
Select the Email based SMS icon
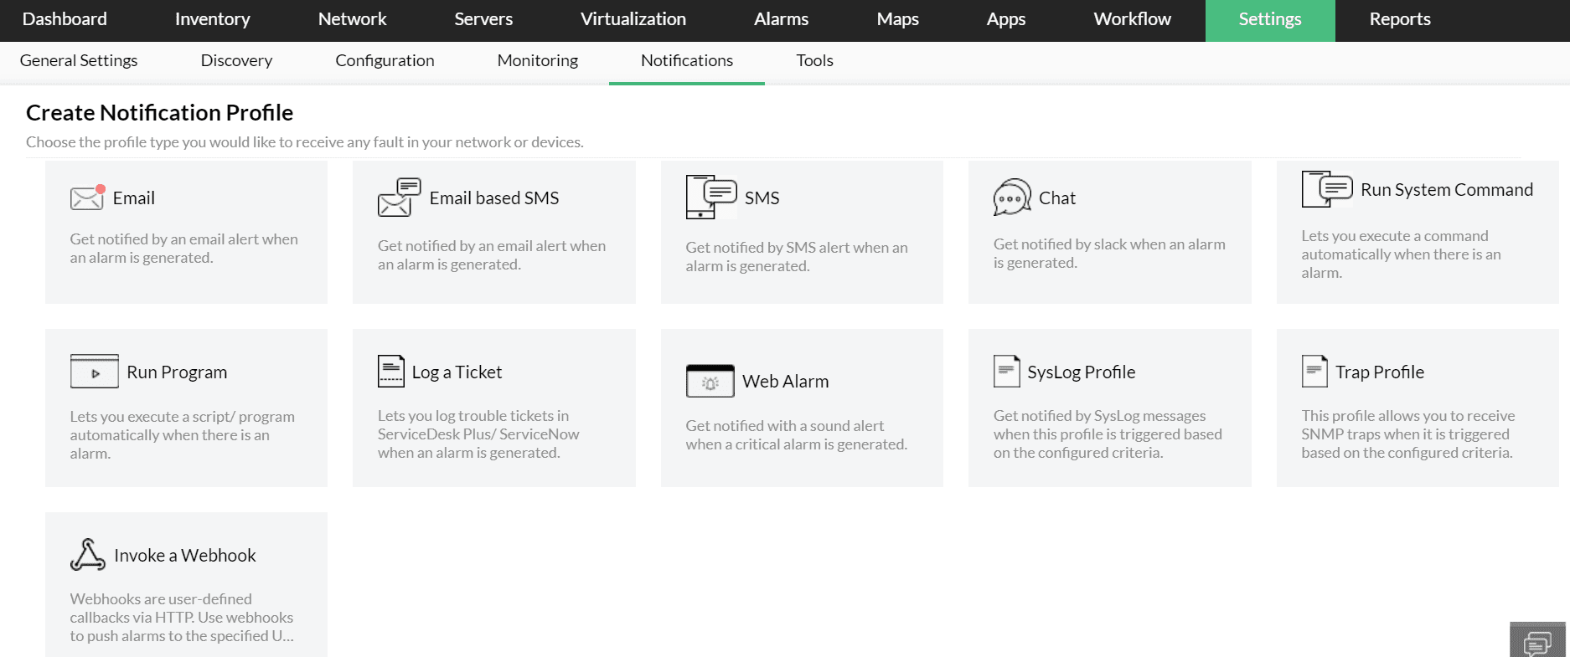click(x=399, y=198)
